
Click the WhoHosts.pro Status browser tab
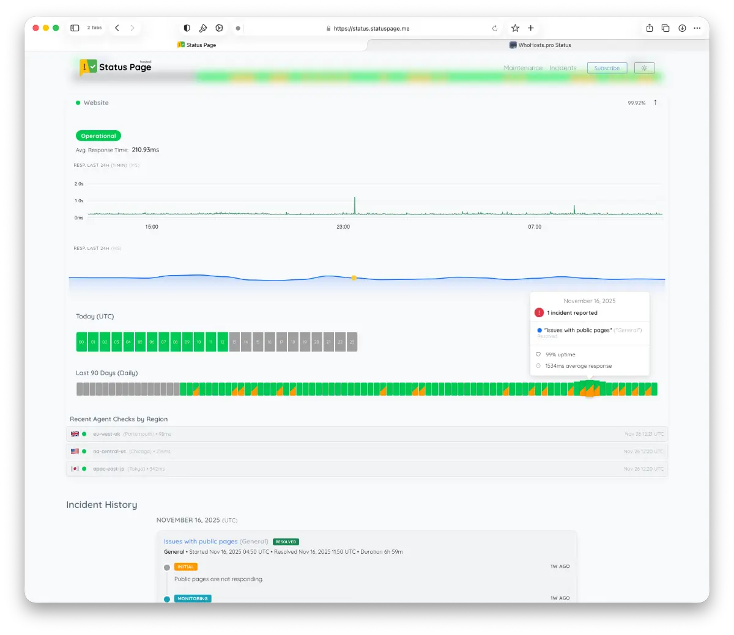540,45
